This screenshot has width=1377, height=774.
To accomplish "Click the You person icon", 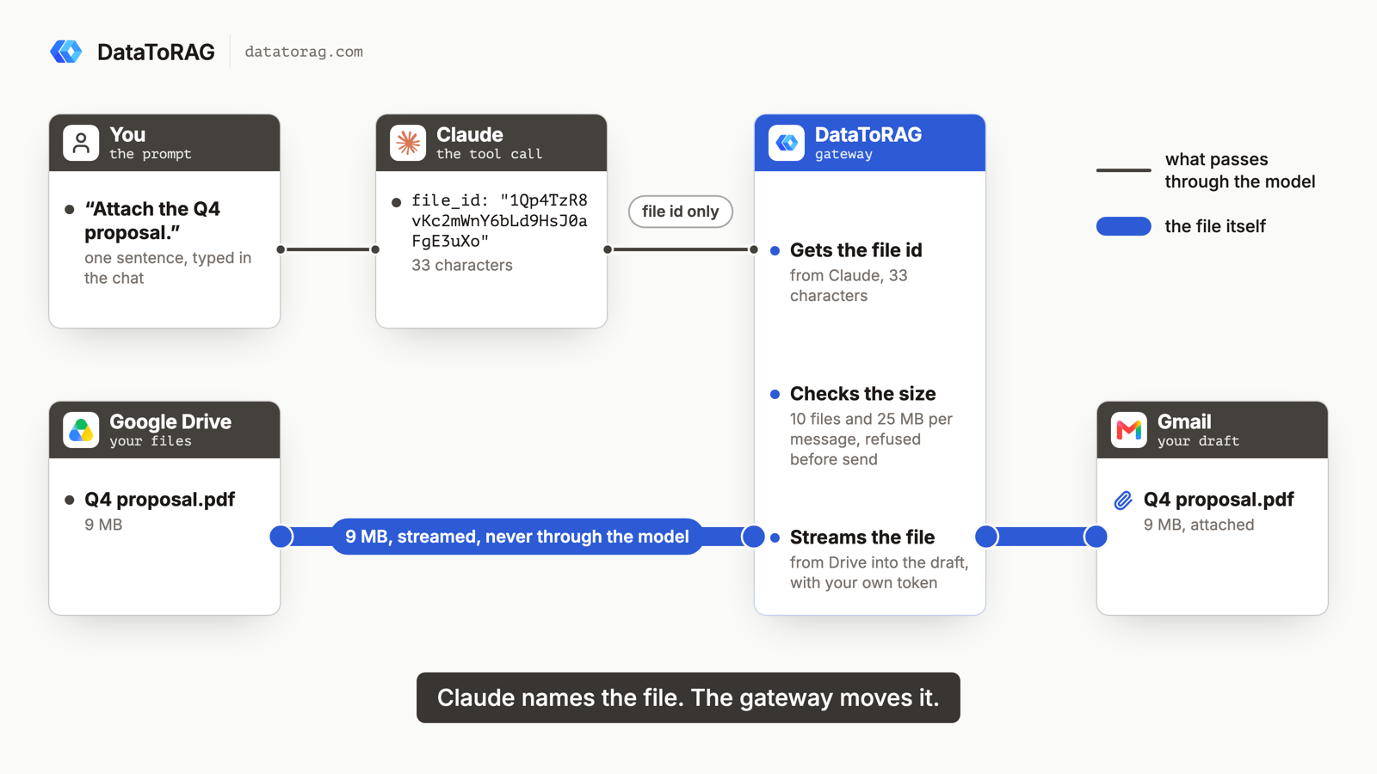I will tap(81, 143).
